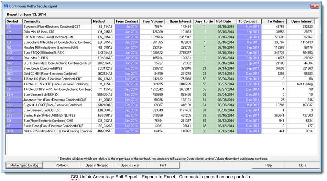This screenshot has width=327, height=181.
Task: Select the S2 symbol cell
Action: 14,27
